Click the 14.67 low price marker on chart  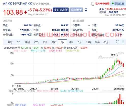(18, 86)
